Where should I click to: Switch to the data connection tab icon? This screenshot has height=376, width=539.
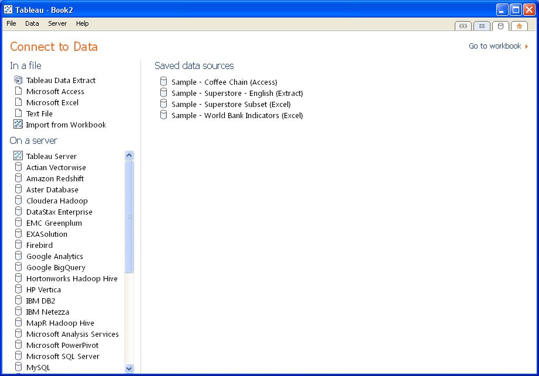point(500,26)
